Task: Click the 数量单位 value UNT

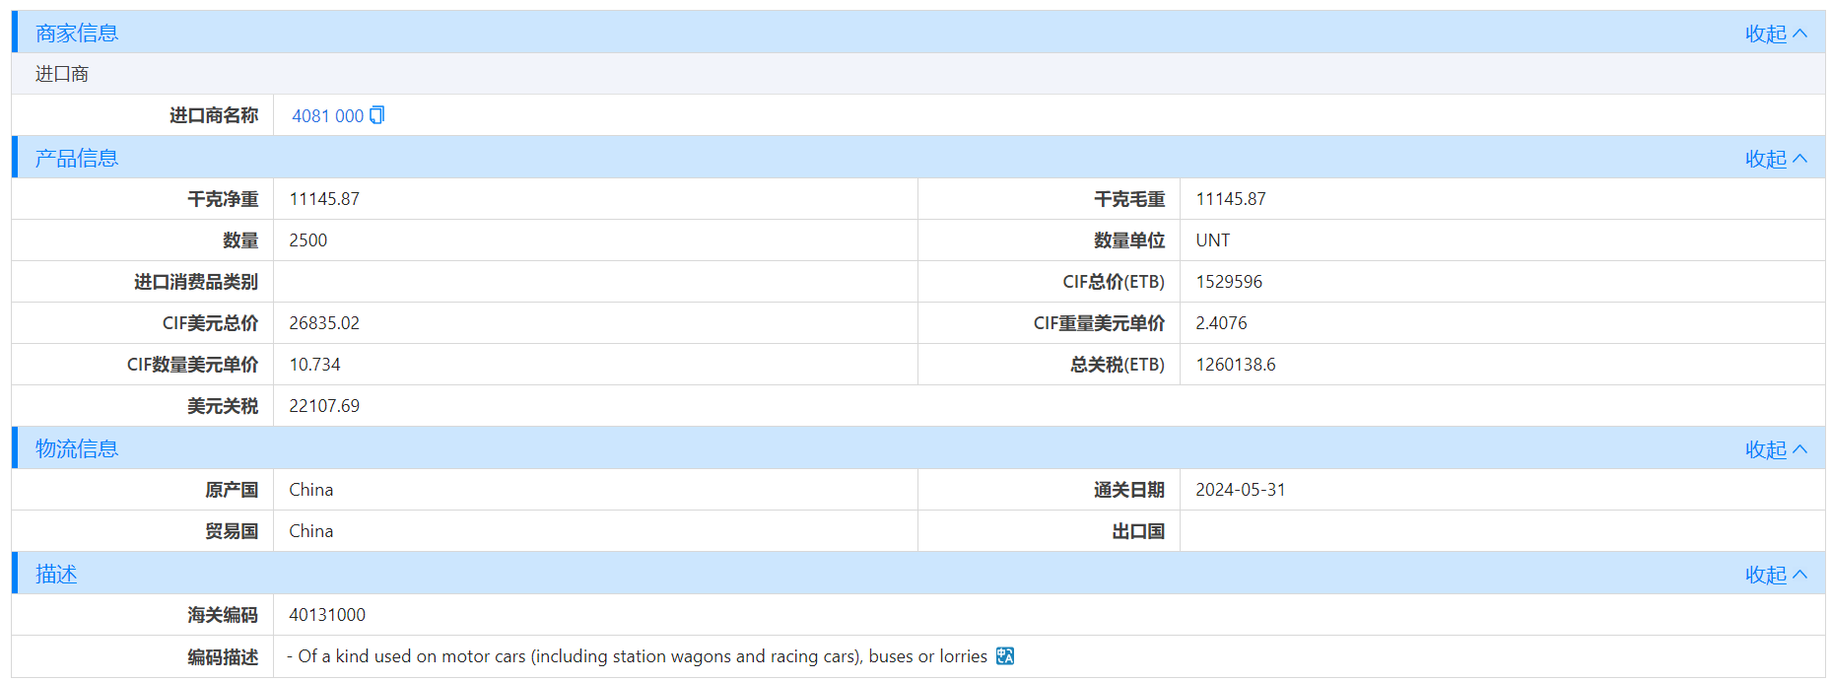Action: pos(1212,240)
